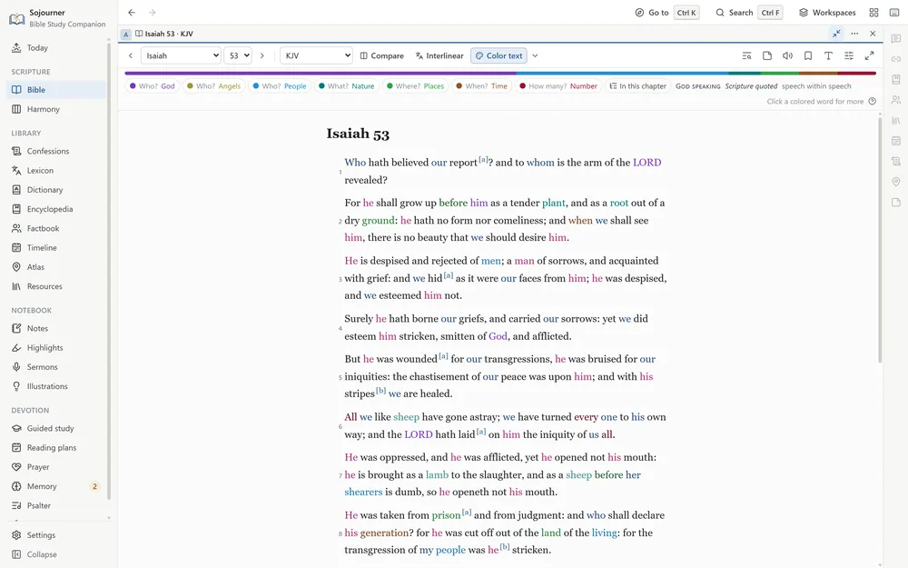Toggle the When? Time color filter
This screenshot has height=568, width=908.
481,85
